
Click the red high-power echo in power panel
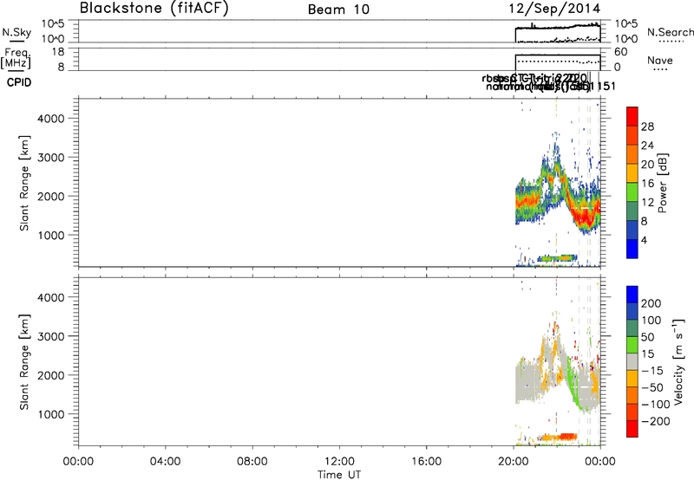point(585,217)
